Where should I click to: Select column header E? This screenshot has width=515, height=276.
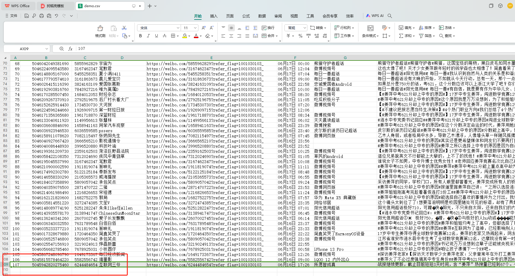tap(212, 58)
